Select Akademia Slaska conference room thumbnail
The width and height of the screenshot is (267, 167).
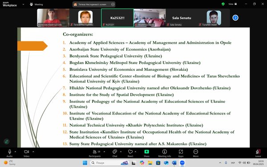coord(150,18)
